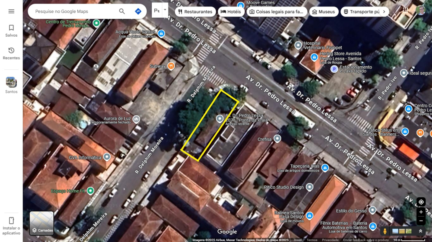Screen dimensions: 432x242
Task: Open Museus places filter
Action: tap(323, 12)
